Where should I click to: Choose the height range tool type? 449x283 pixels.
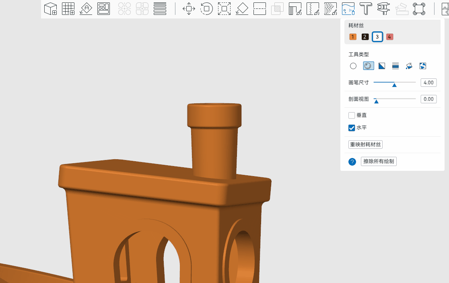(395, 66)
